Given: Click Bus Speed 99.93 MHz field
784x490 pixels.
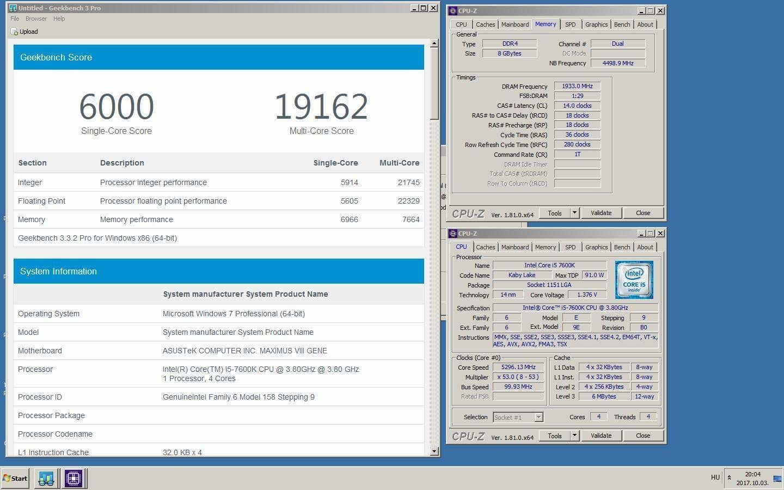Looking at the screenshot, I should click(518, 387).
